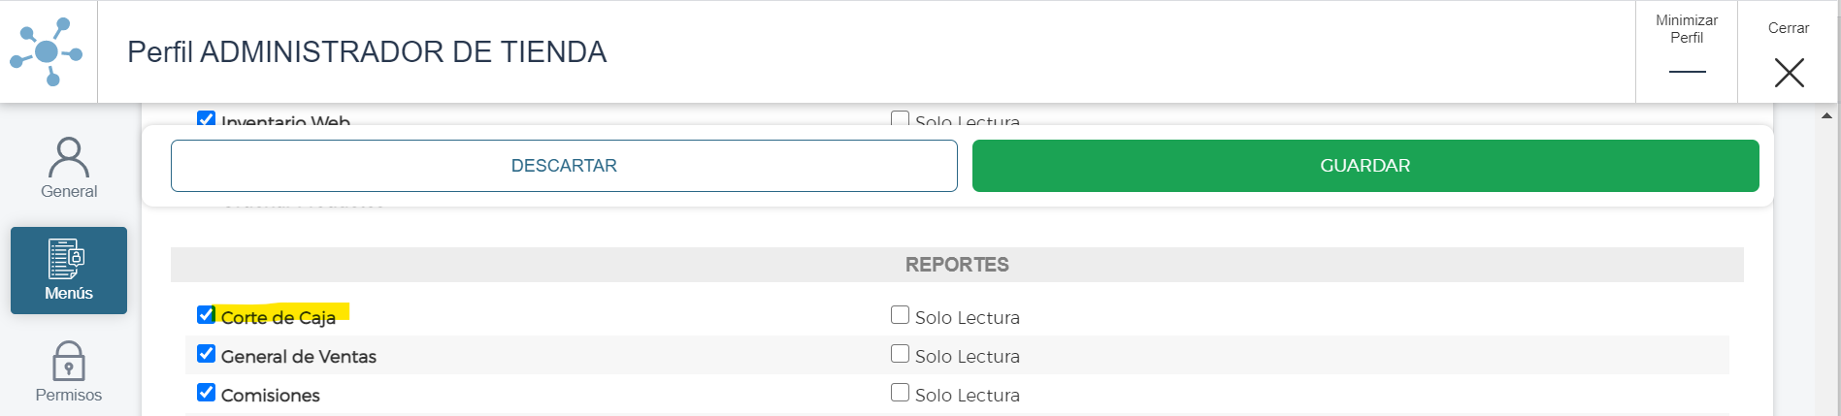Click the Perfil ADMINISTRADOR DE TIENDA title
The width and height of the screenshot is (1841, 416).
[367, 51]
